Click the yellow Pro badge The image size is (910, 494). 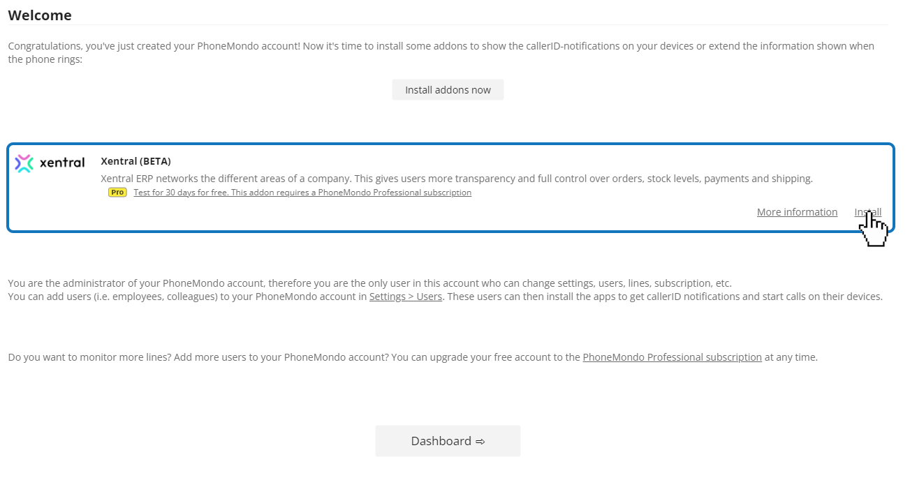pyautogui.click(x=117, y=193)
